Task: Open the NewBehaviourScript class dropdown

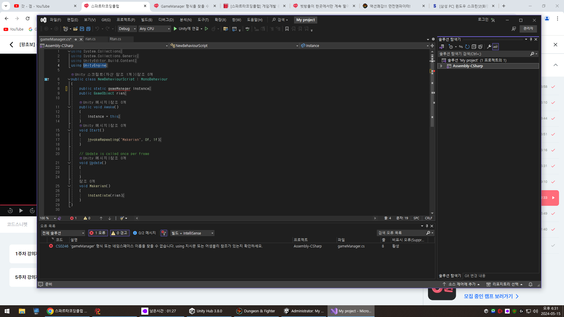Action: coord(234,46)
